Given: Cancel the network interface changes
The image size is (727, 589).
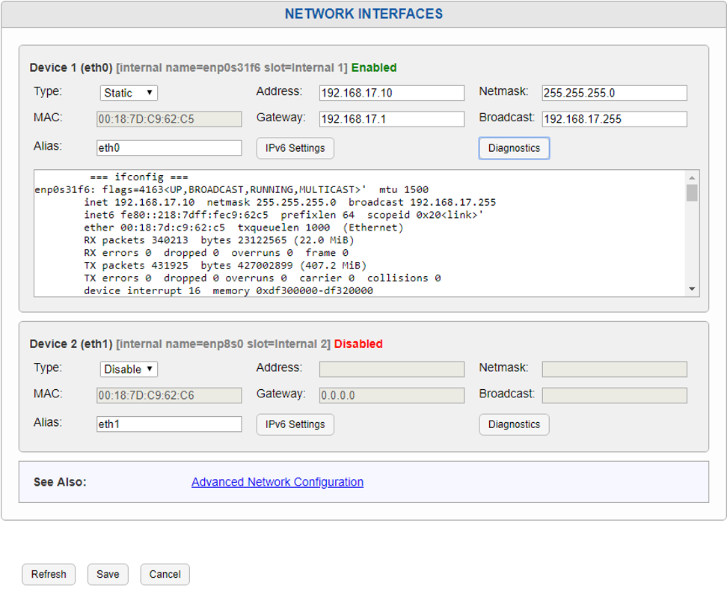Looking at the screenshot, I should tap(164, 574).
